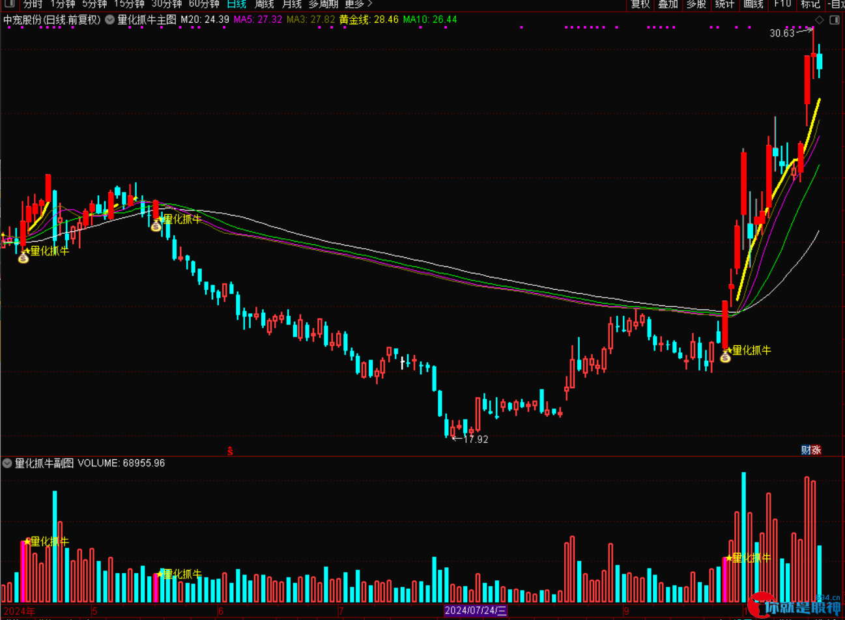Switch to the 周线 weekly chart

coord(264,4)
